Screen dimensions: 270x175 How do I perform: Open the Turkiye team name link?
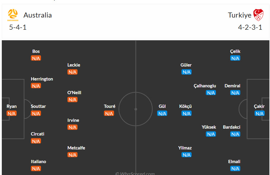coord(239,15)
